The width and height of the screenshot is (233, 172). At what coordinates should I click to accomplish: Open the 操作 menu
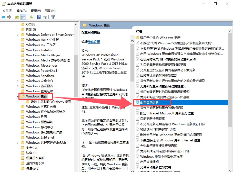(22, 11)
